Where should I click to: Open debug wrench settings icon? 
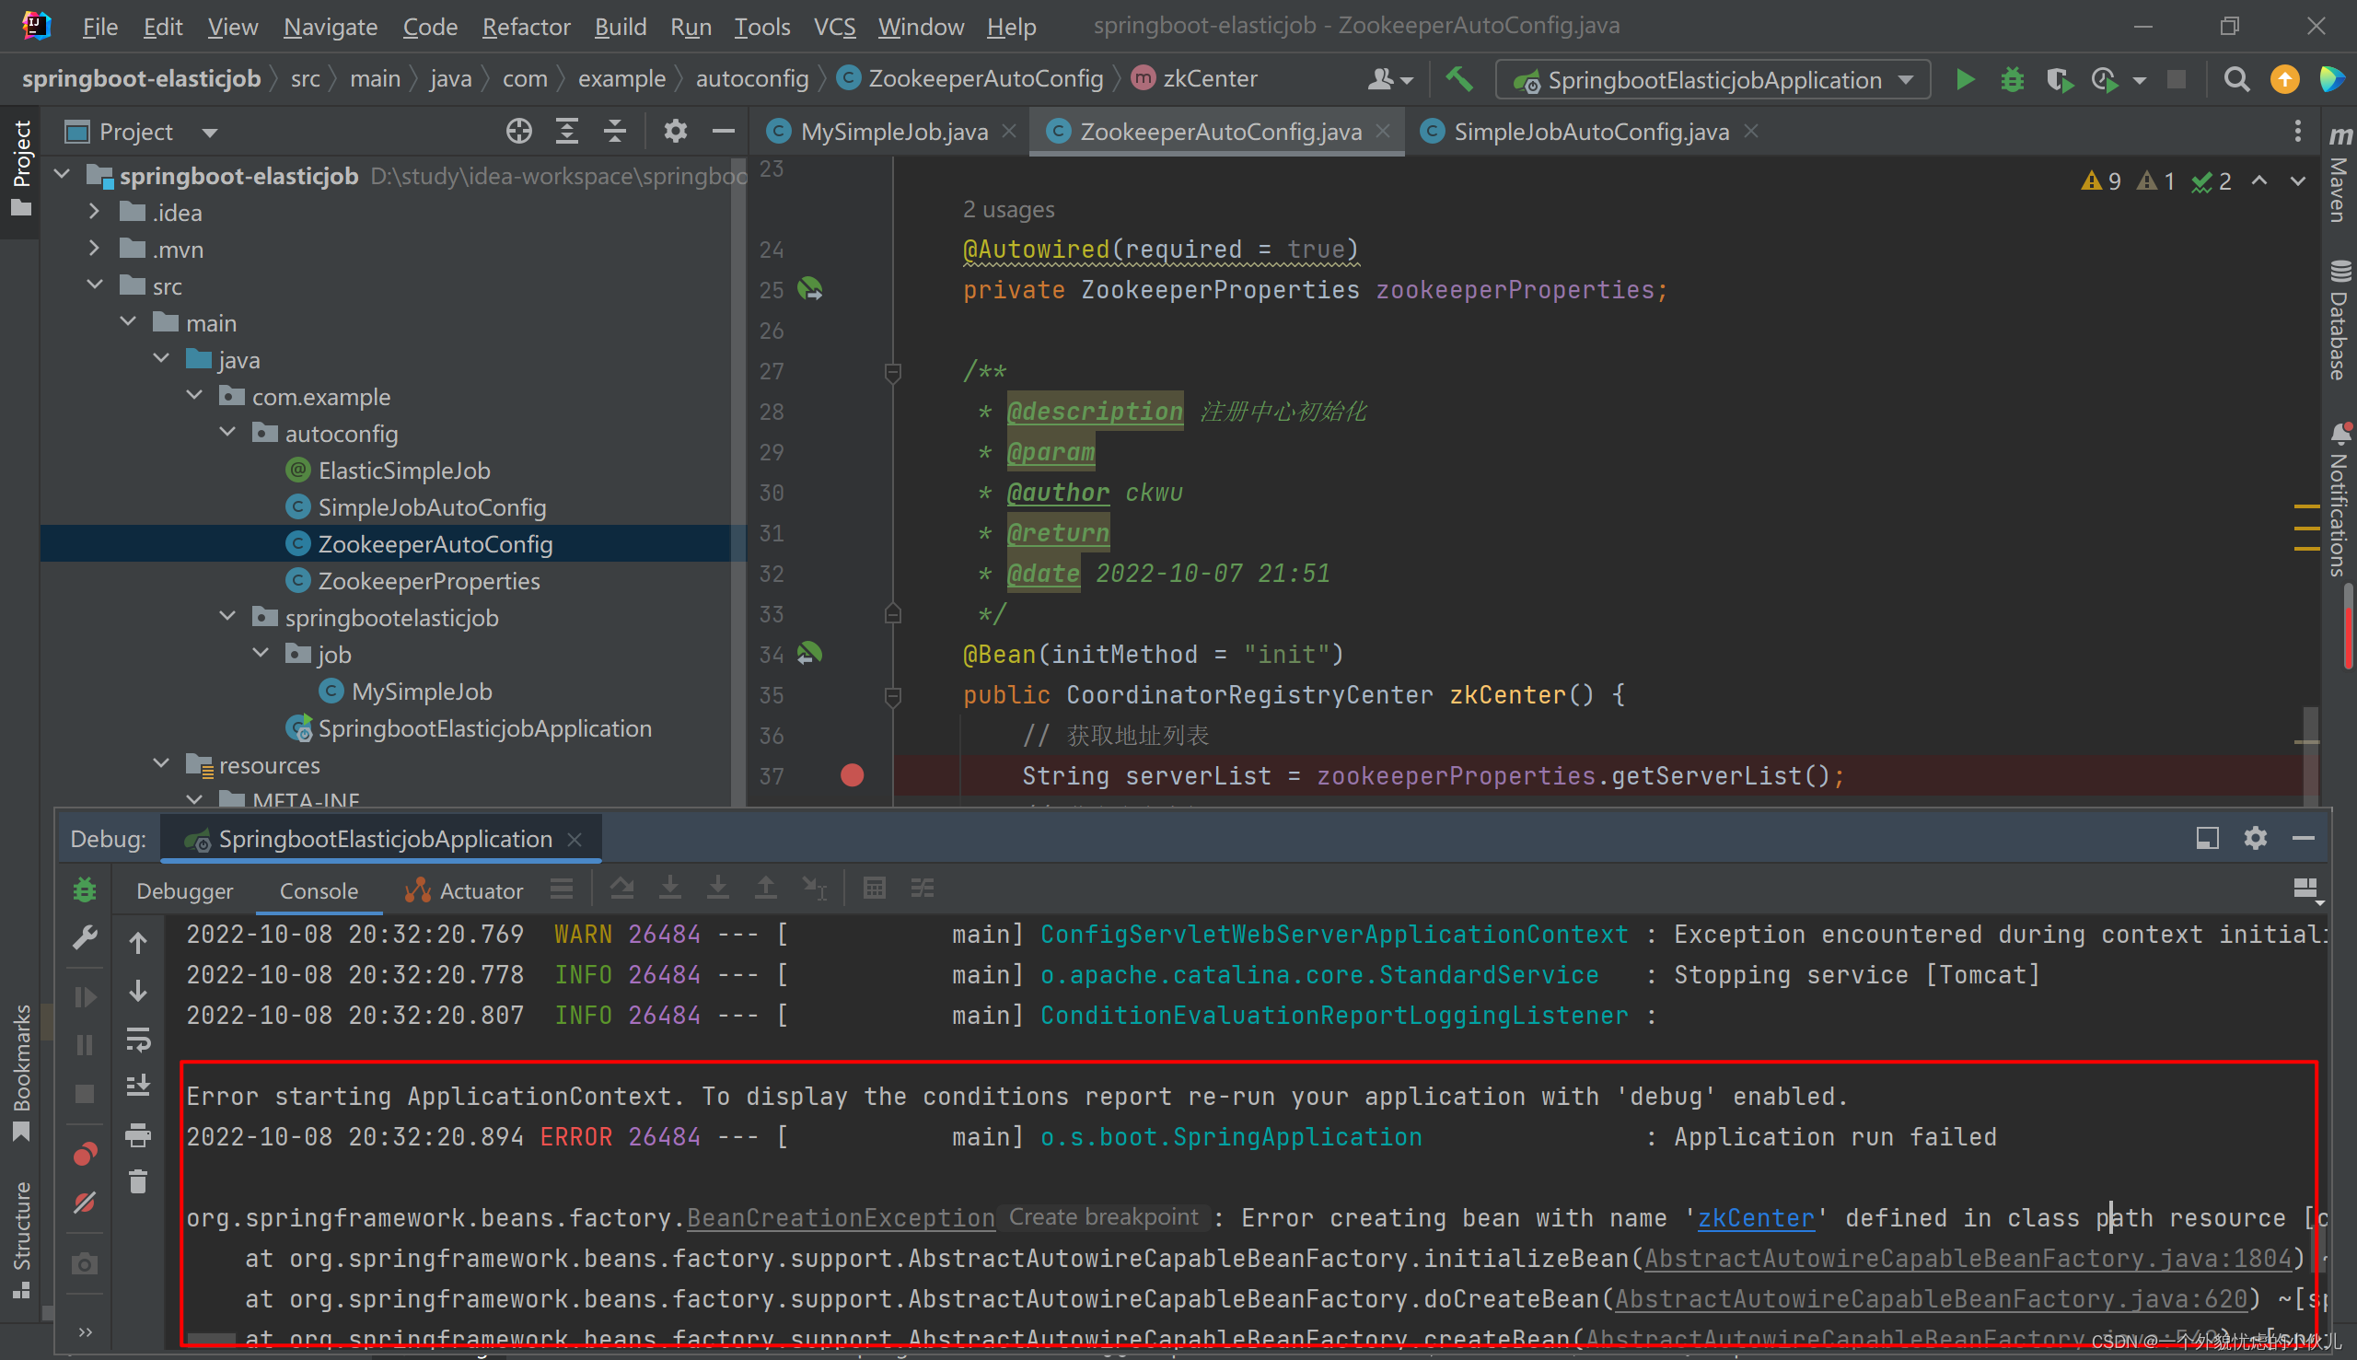[x=84, y=936]
